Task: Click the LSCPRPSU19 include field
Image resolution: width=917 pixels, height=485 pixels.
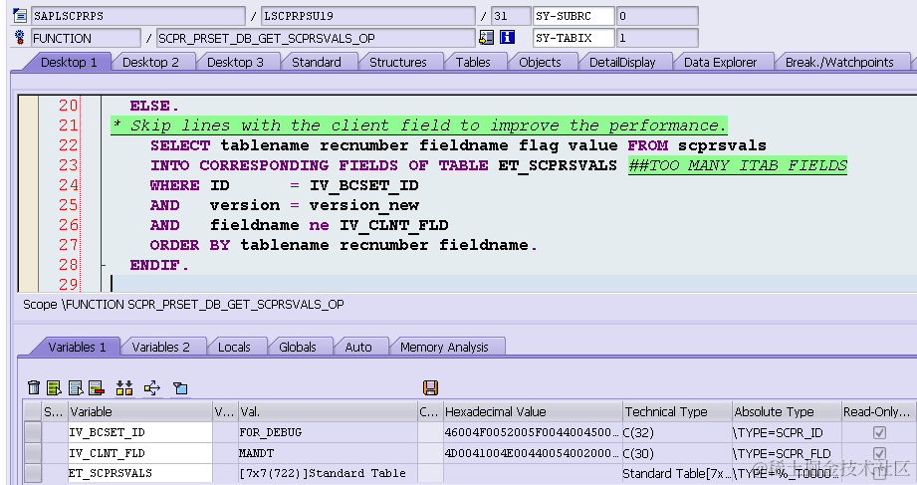Action: 367,16
